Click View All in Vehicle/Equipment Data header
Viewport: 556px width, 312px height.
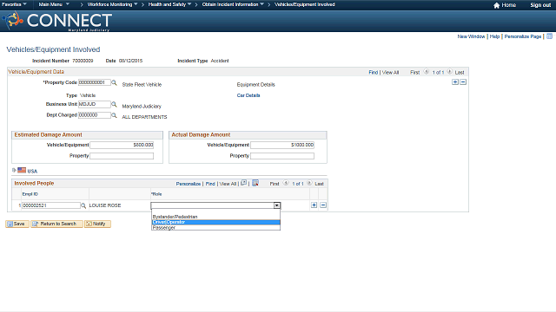point(390,72)
